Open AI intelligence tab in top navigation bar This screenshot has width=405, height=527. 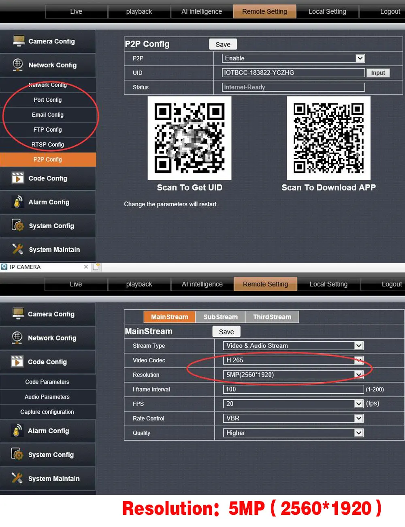tap(202, 11)
